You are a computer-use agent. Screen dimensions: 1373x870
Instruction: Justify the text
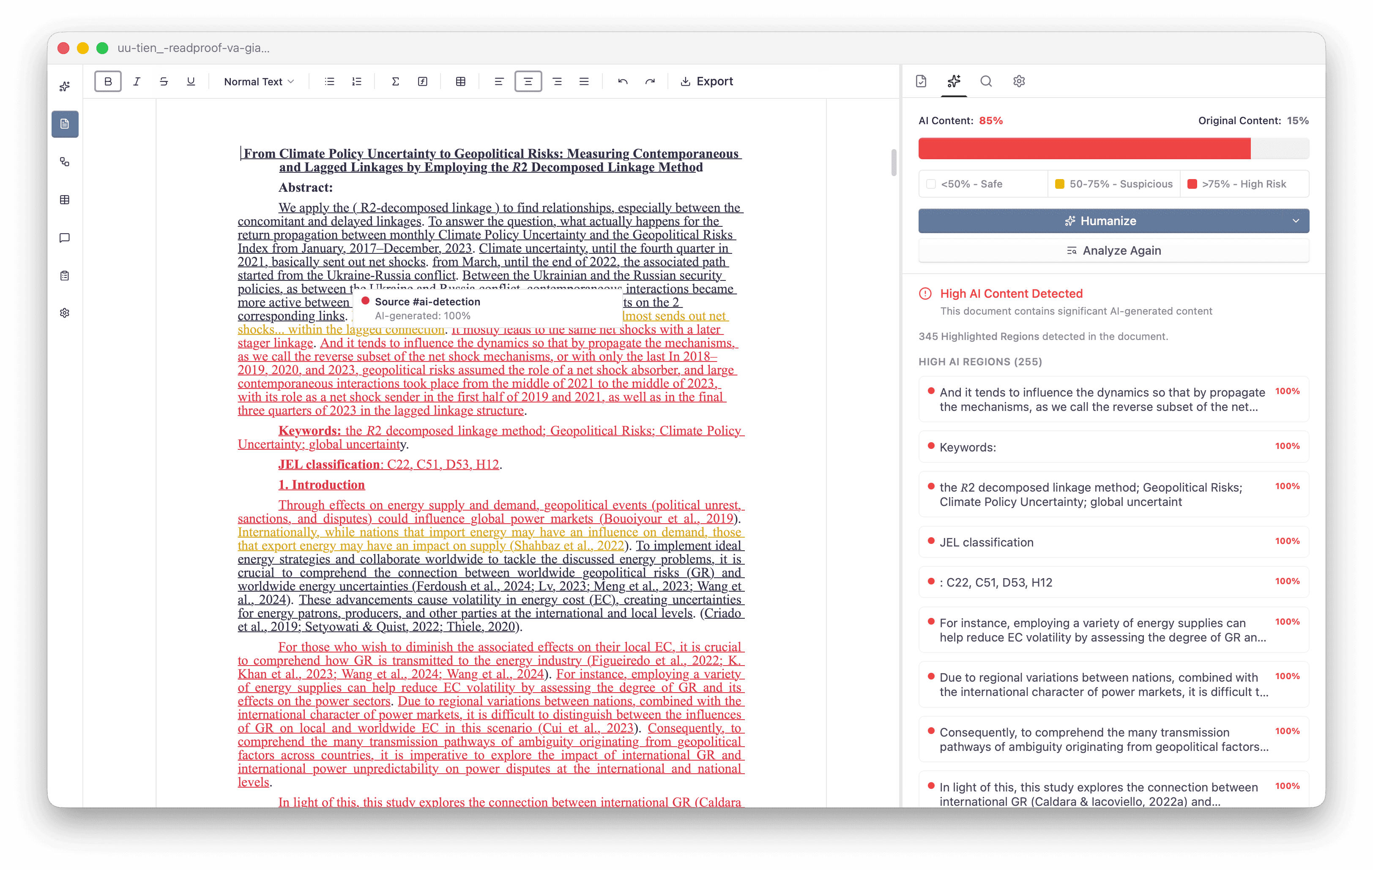pos(584,82)
